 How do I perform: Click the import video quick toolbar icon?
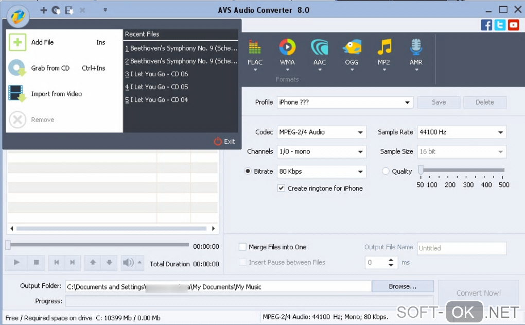click(x=69, y=10)
